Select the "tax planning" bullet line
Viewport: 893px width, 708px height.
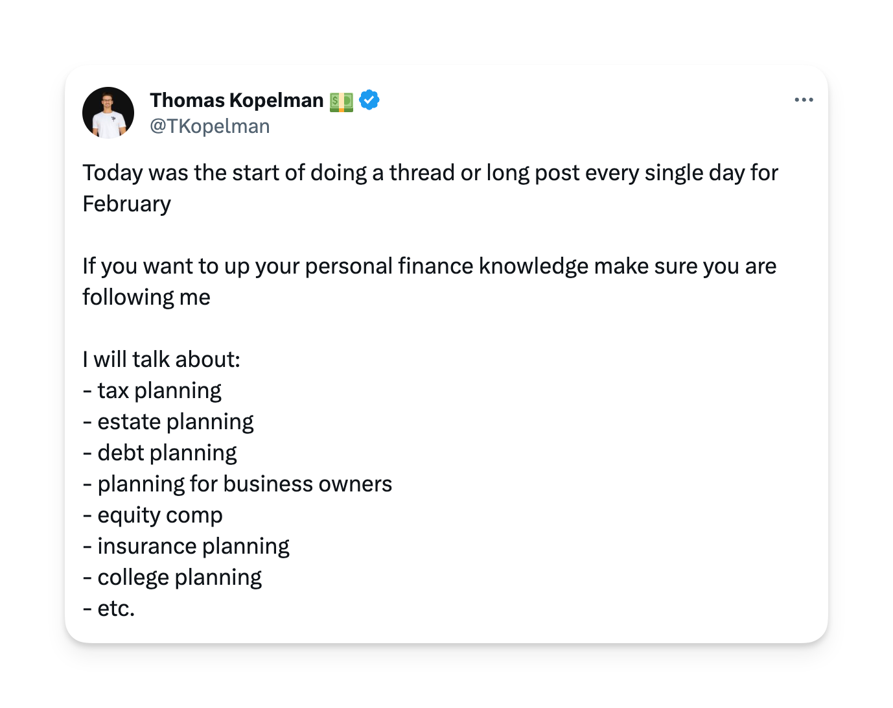(152, 391)
